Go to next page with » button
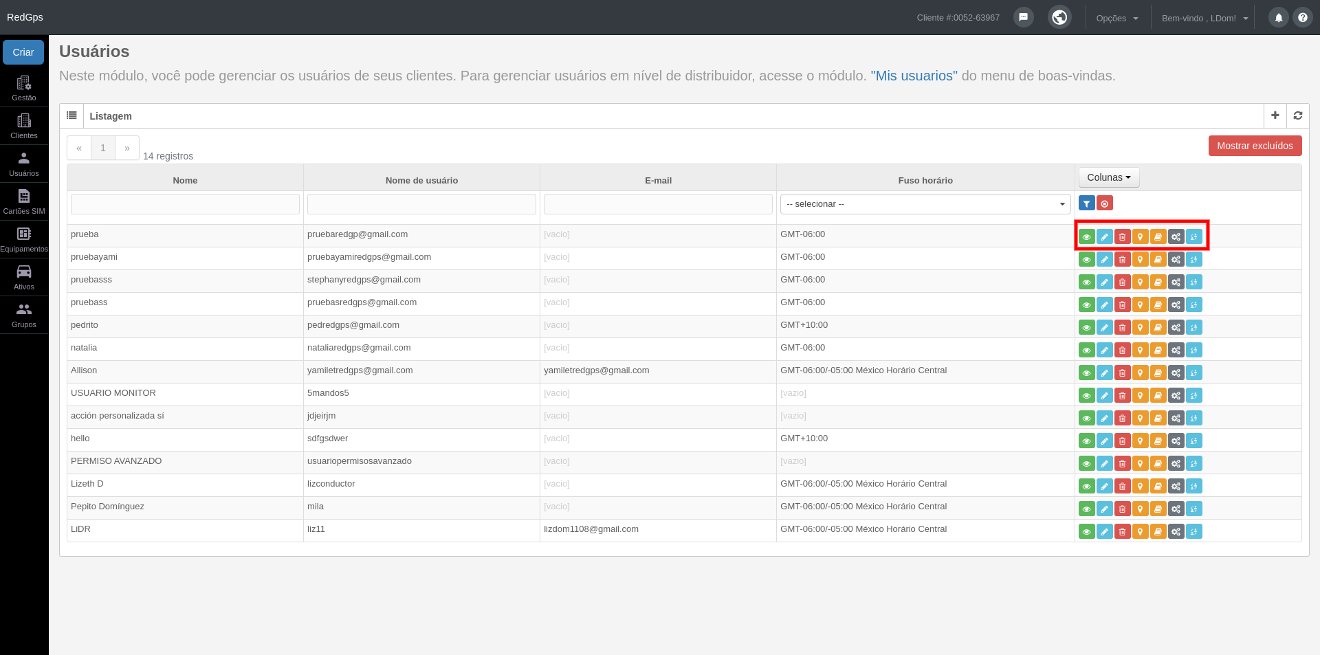Screen dimensions: 1320x655 point(127,148)
